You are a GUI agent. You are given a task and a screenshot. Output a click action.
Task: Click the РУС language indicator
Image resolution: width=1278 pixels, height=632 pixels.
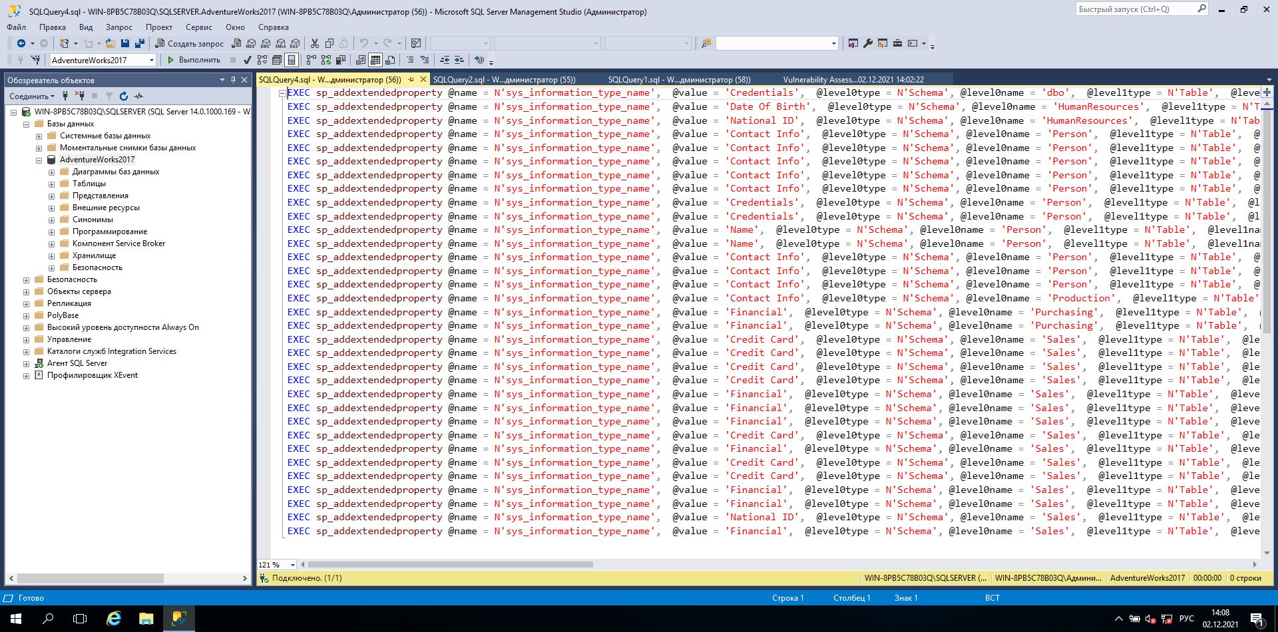[1186, 619]
